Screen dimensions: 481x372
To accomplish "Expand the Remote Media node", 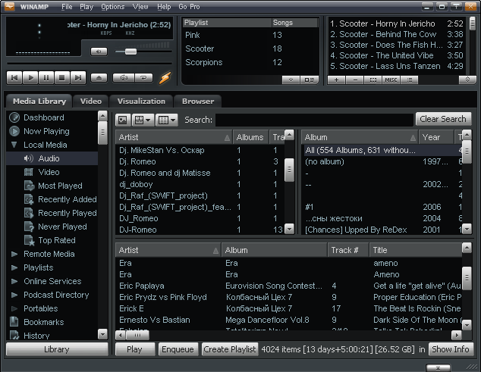I will (x=14, y=254).
